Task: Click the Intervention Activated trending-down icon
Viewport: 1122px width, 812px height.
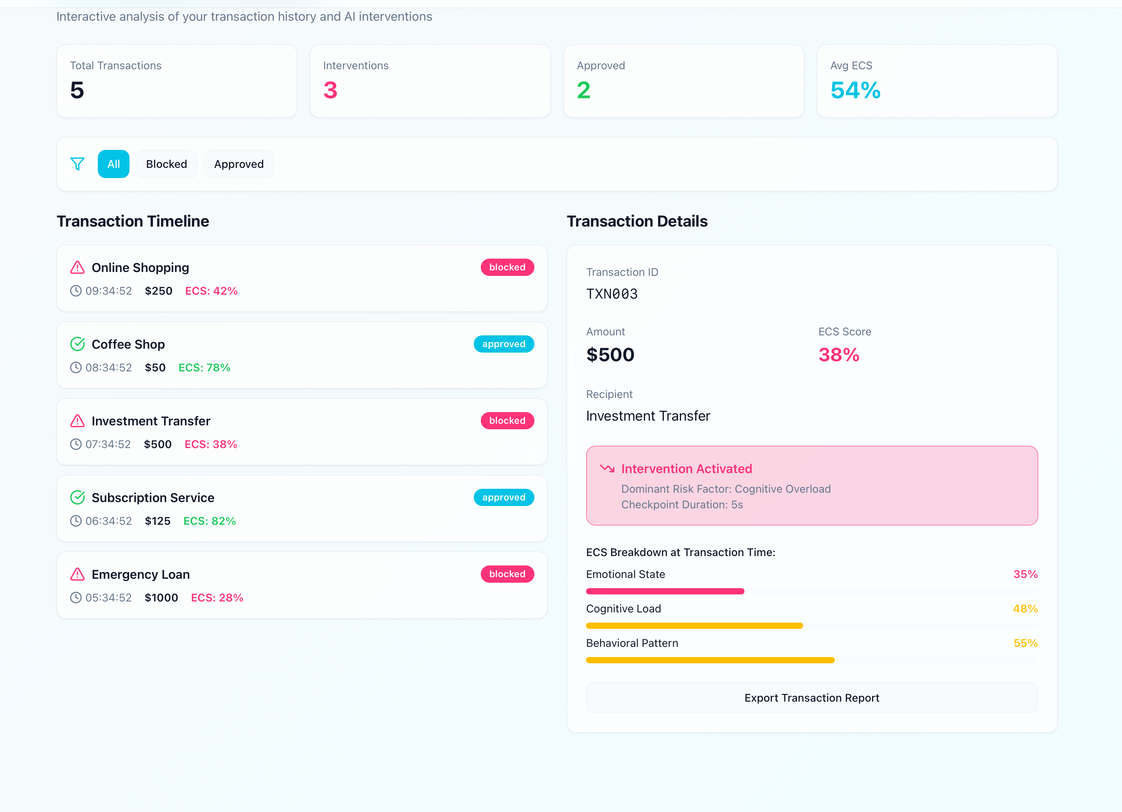Action: tap(607, 468)
